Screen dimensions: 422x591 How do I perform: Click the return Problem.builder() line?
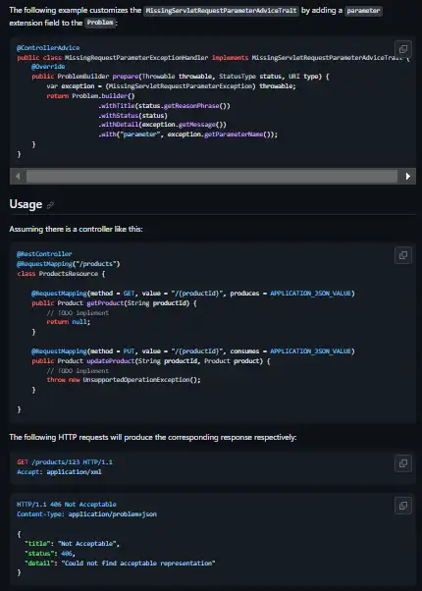point(90,96)
